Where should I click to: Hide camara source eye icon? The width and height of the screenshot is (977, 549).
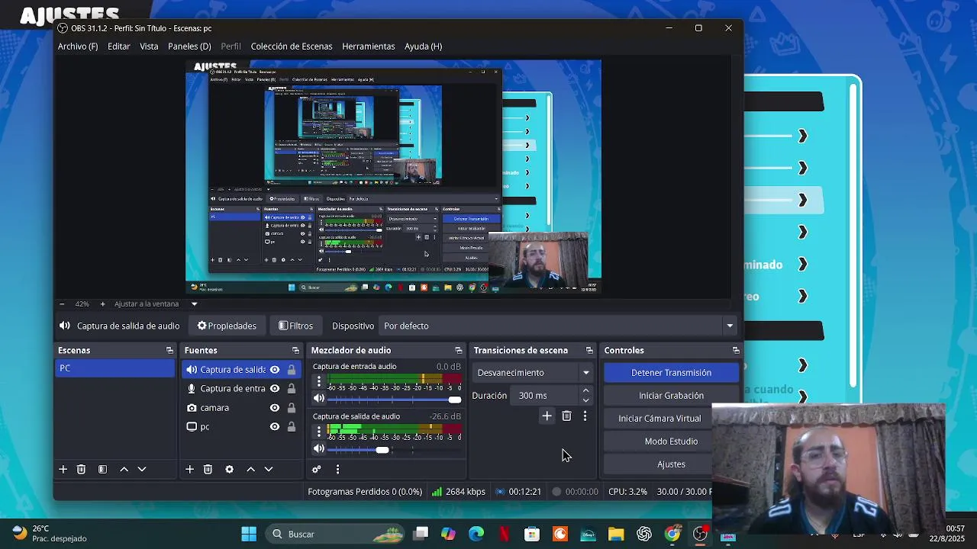point(275,408)
